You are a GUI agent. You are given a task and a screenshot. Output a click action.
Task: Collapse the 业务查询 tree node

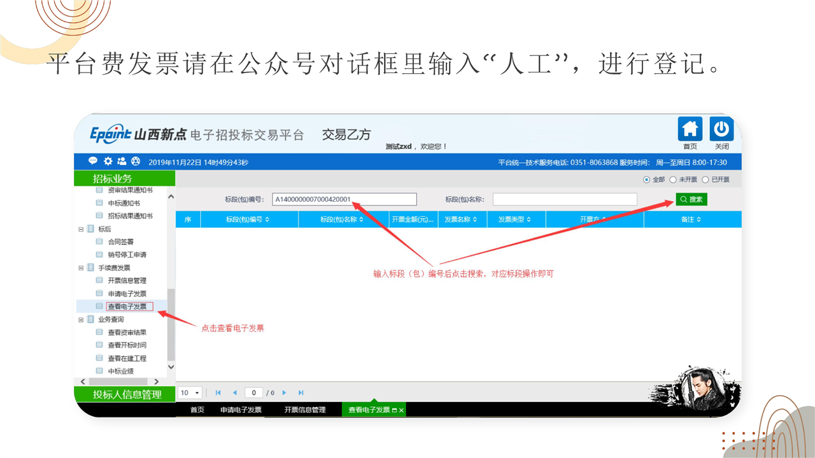pyautogui.click(x=81, y=319)
